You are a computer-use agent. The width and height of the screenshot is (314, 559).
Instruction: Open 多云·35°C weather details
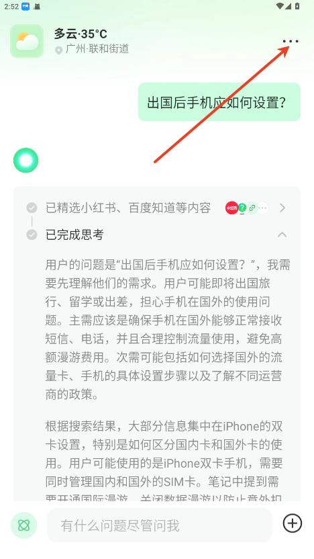point(81,34)
